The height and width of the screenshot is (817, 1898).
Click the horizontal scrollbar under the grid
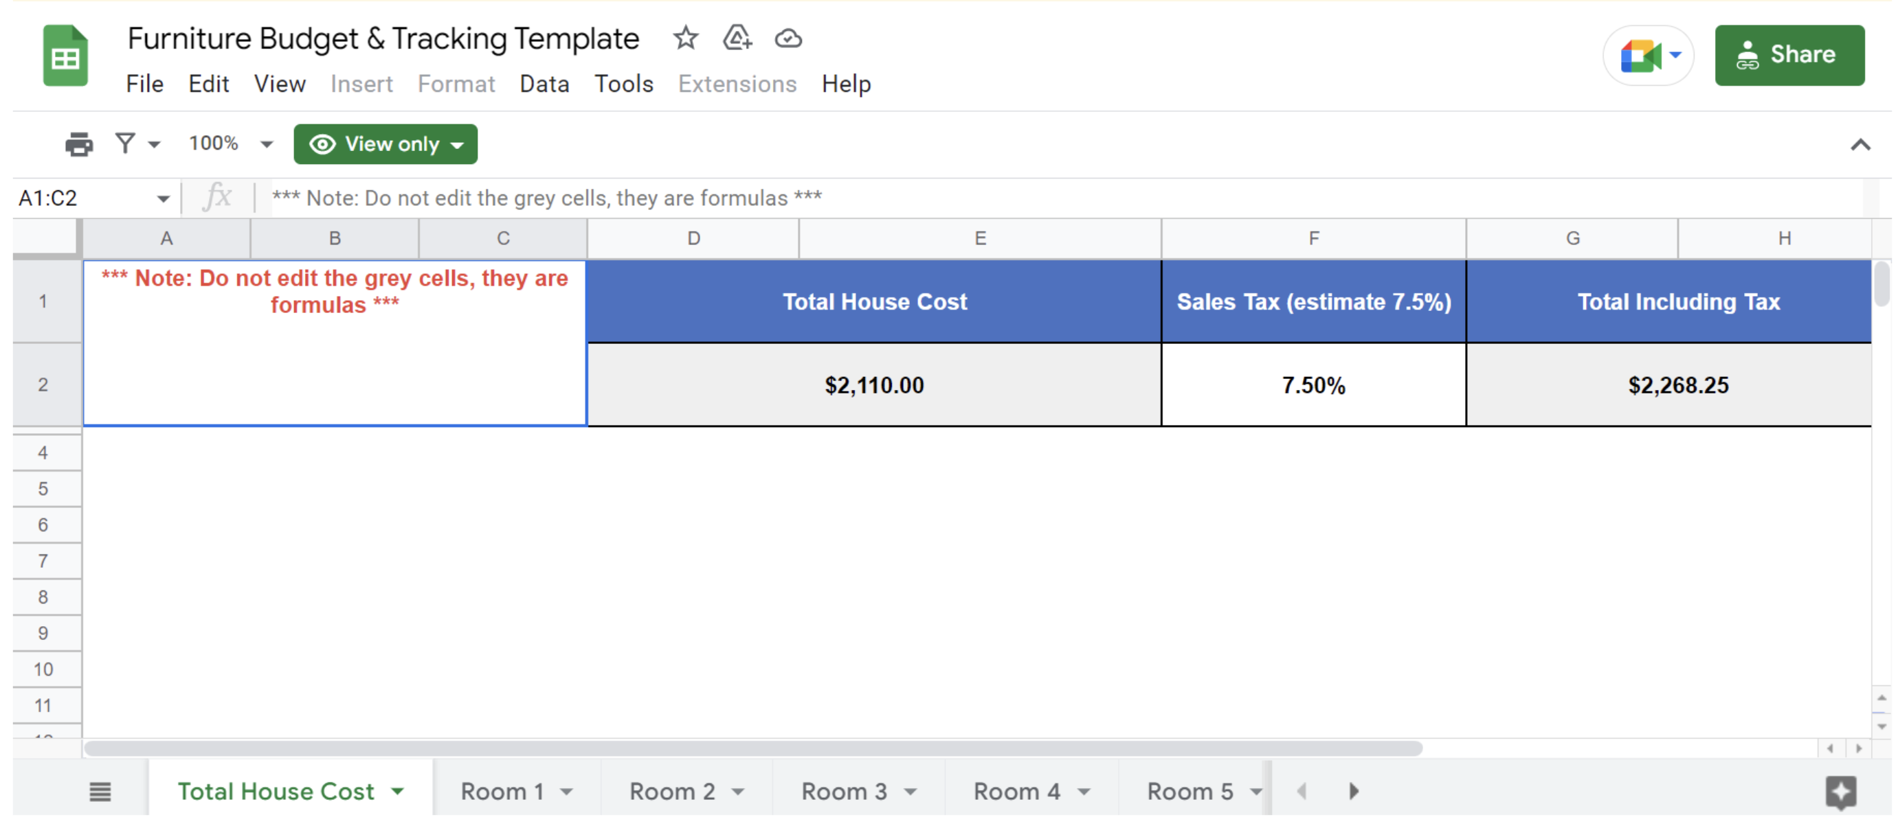point(752,748)
